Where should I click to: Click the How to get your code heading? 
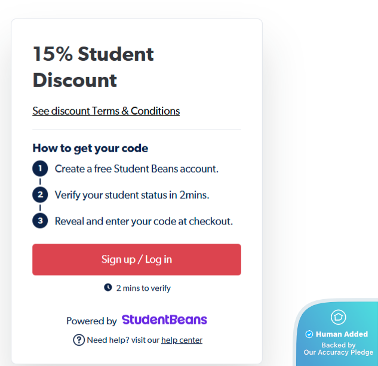point(90,148)
